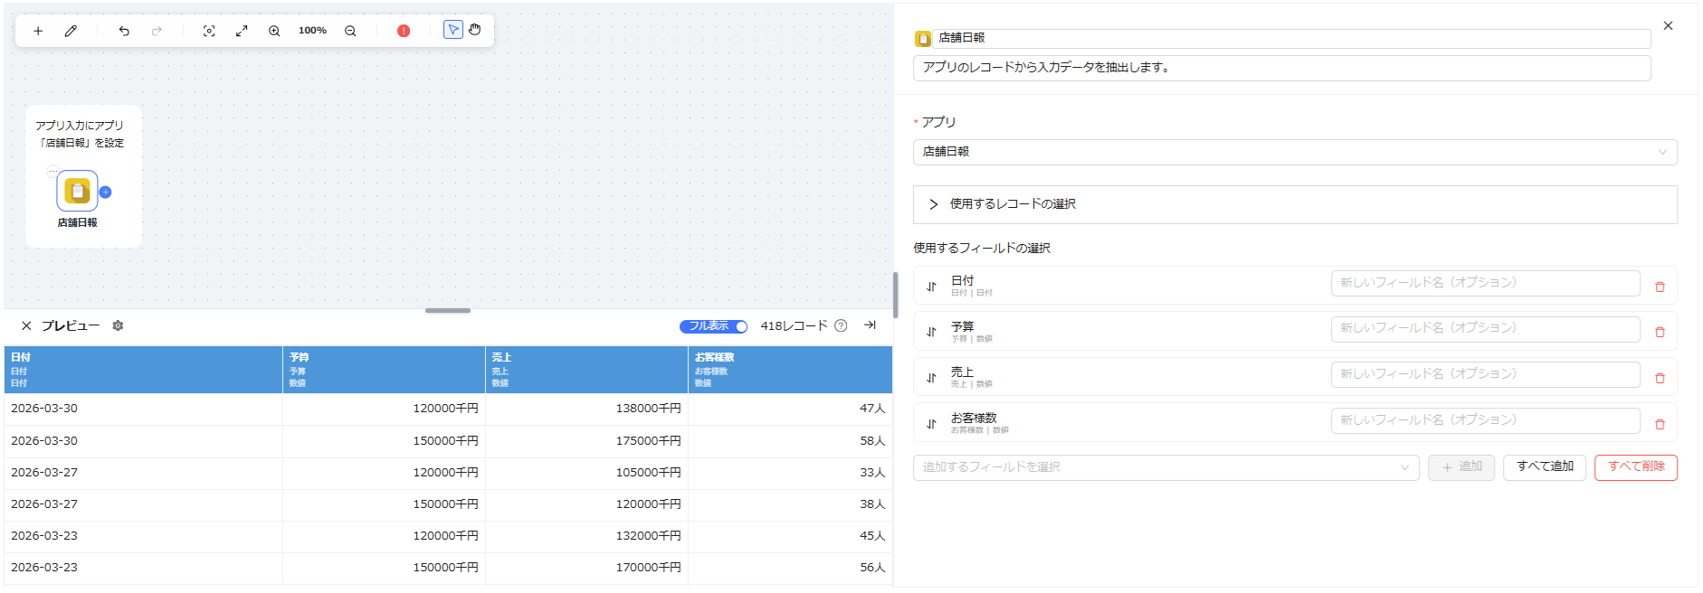Viewport: 1703px width, 593px height.
Task: Enter new field name for 日付 row
Action: pos(1485,283)
